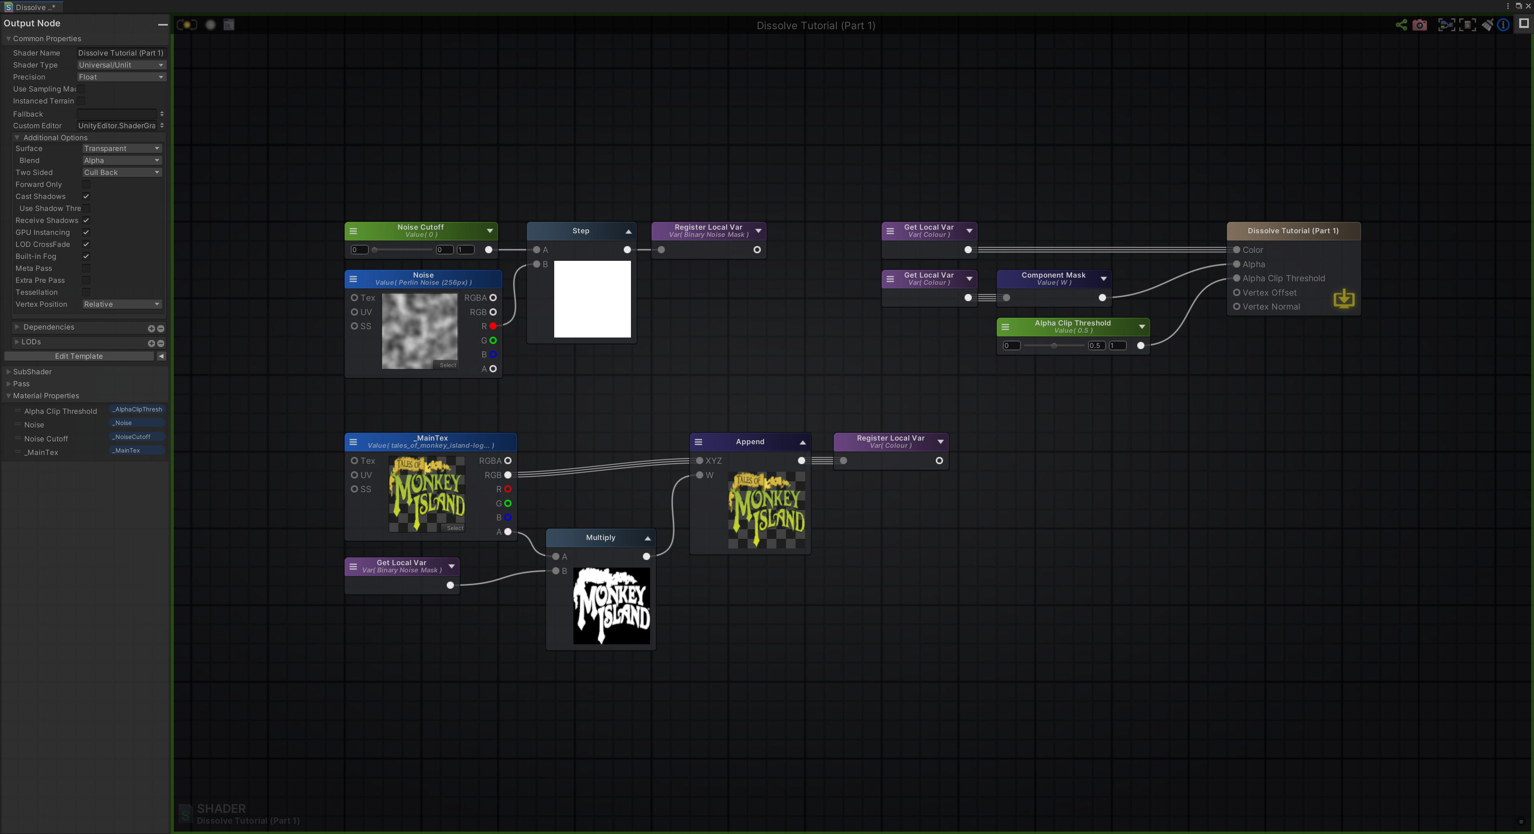Toggle the Cast Shadows checkbox
The image size is (1534, 834).
click(x=86, y=197)
